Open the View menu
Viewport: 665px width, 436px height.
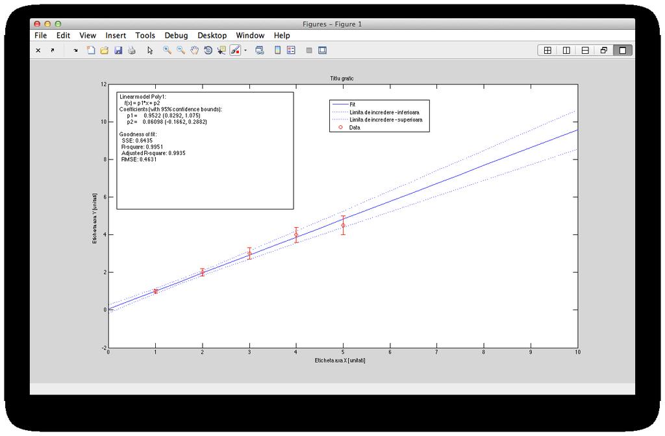pyautogui.click(x=88, y=36)
